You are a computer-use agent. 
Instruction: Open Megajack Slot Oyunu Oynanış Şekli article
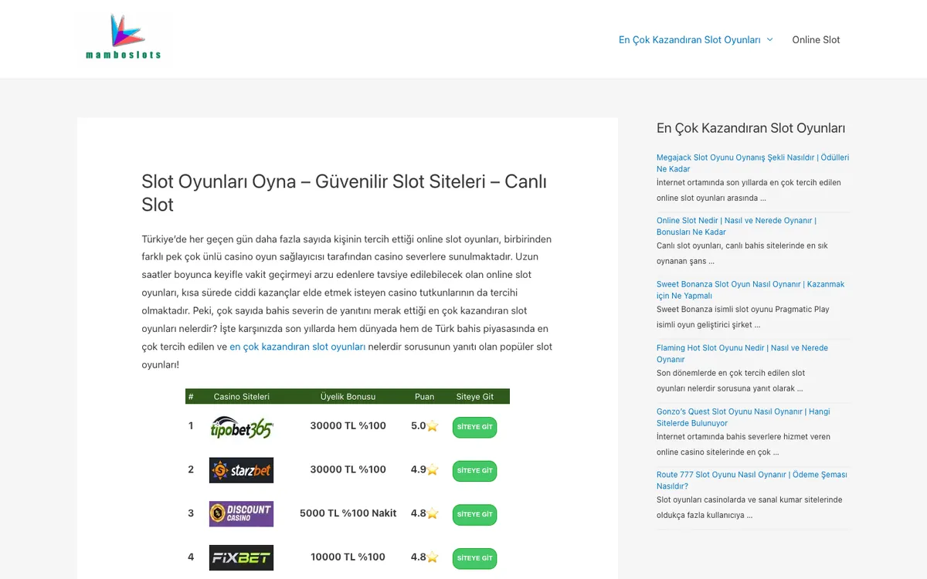(x=752, y=163)
